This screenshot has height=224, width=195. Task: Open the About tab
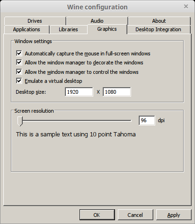159,21
